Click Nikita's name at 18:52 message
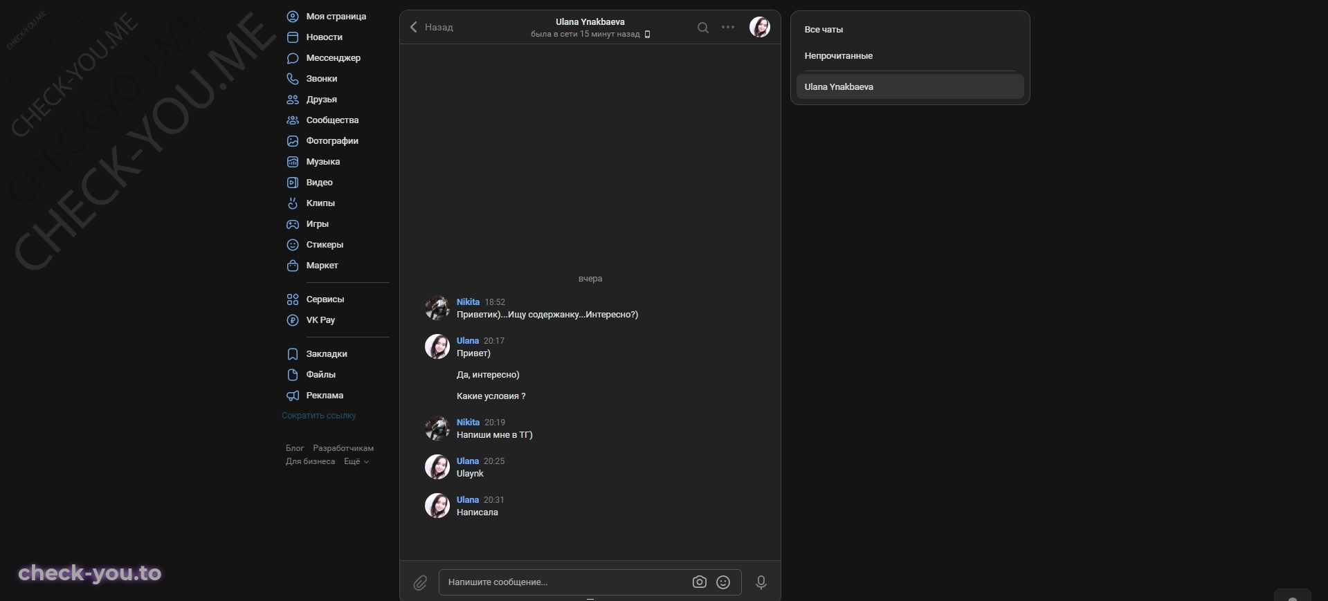This screenshot has width=1328, height=601. coord(468,302)
